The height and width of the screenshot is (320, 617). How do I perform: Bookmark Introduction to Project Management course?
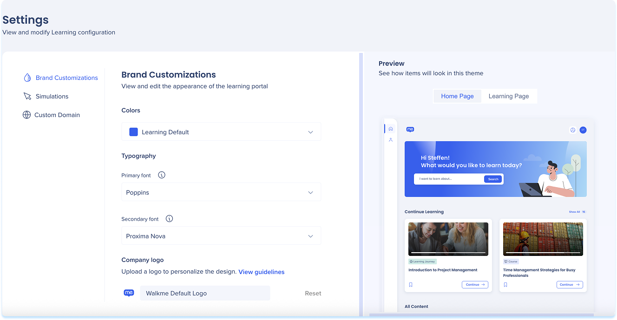coord(411,285)
